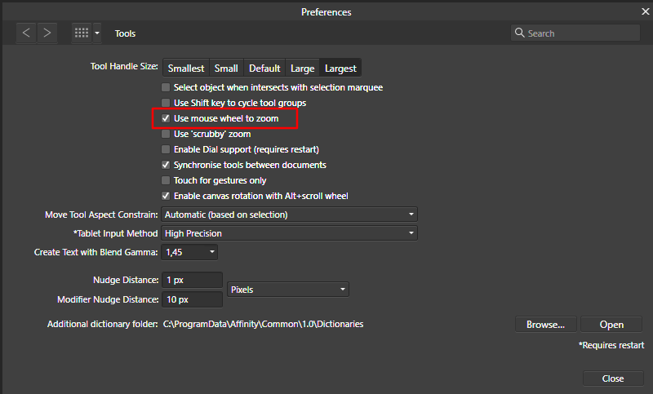Go back with the left arrow icon
Screen dimensions: 653x394
[26, 33]
